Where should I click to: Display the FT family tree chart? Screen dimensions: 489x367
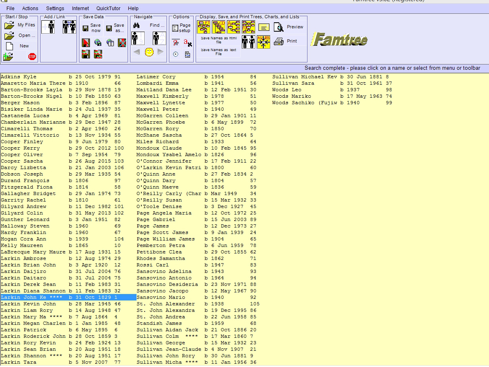pyautogui.click(x=204, y=27)
